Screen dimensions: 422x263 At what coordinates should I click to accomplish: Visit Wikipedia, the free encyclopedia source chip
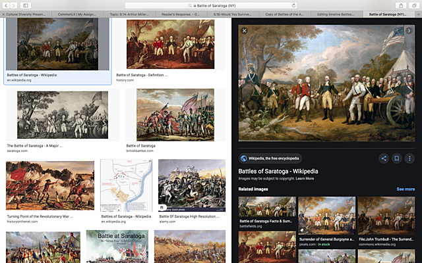pyautogui.click(x=270, y=158)
